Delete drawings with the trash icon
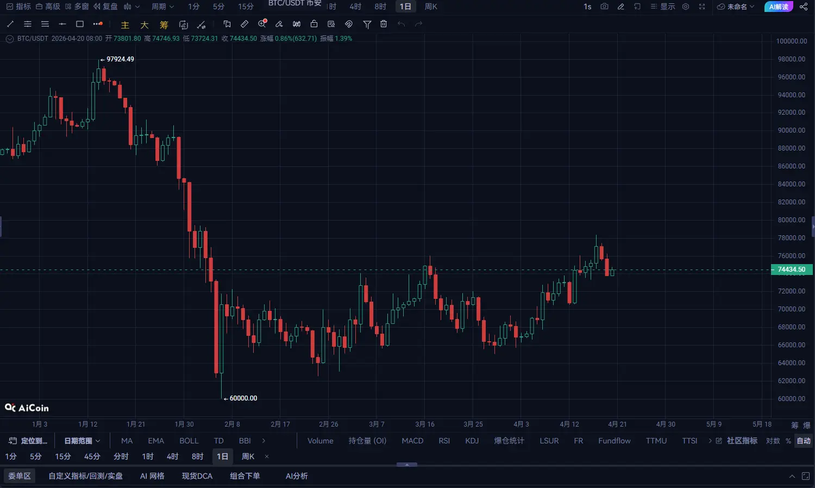This screenshot has width=815, height=488. click(384, 24)
